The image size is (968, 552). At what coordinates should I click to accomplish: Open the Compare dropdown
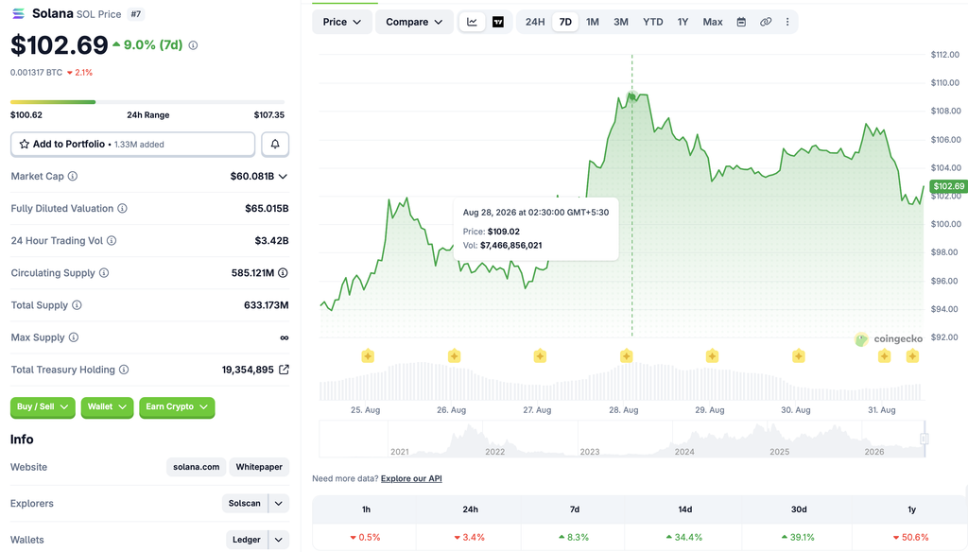pyautogui.click(x=414, y=22)
